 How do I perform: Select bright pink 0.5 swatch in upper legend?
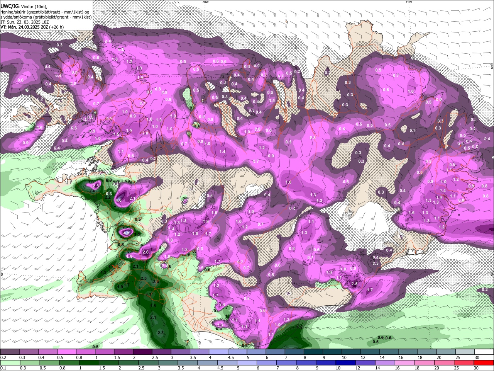coord(66,352)
